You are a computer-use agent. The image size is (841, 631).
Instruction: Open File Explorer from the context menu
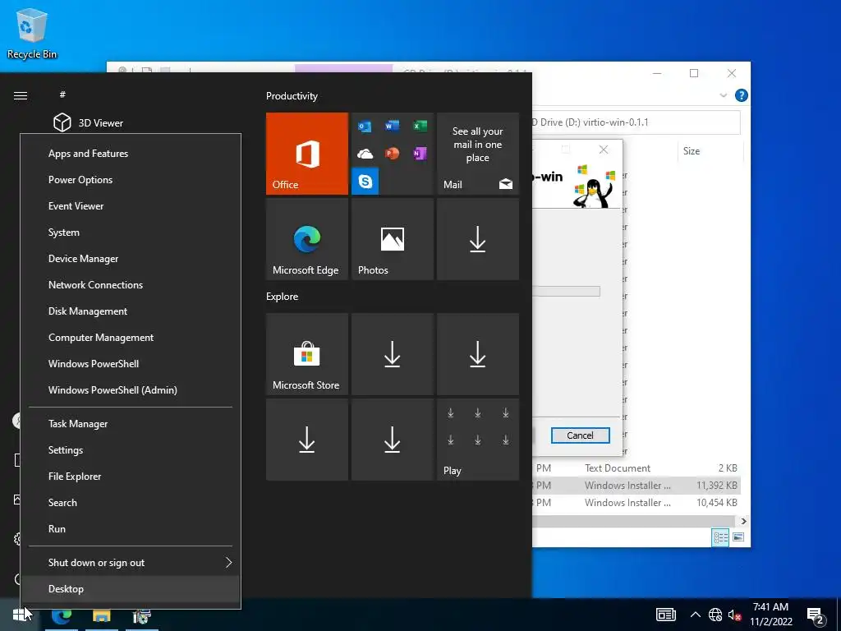point(131,477)
